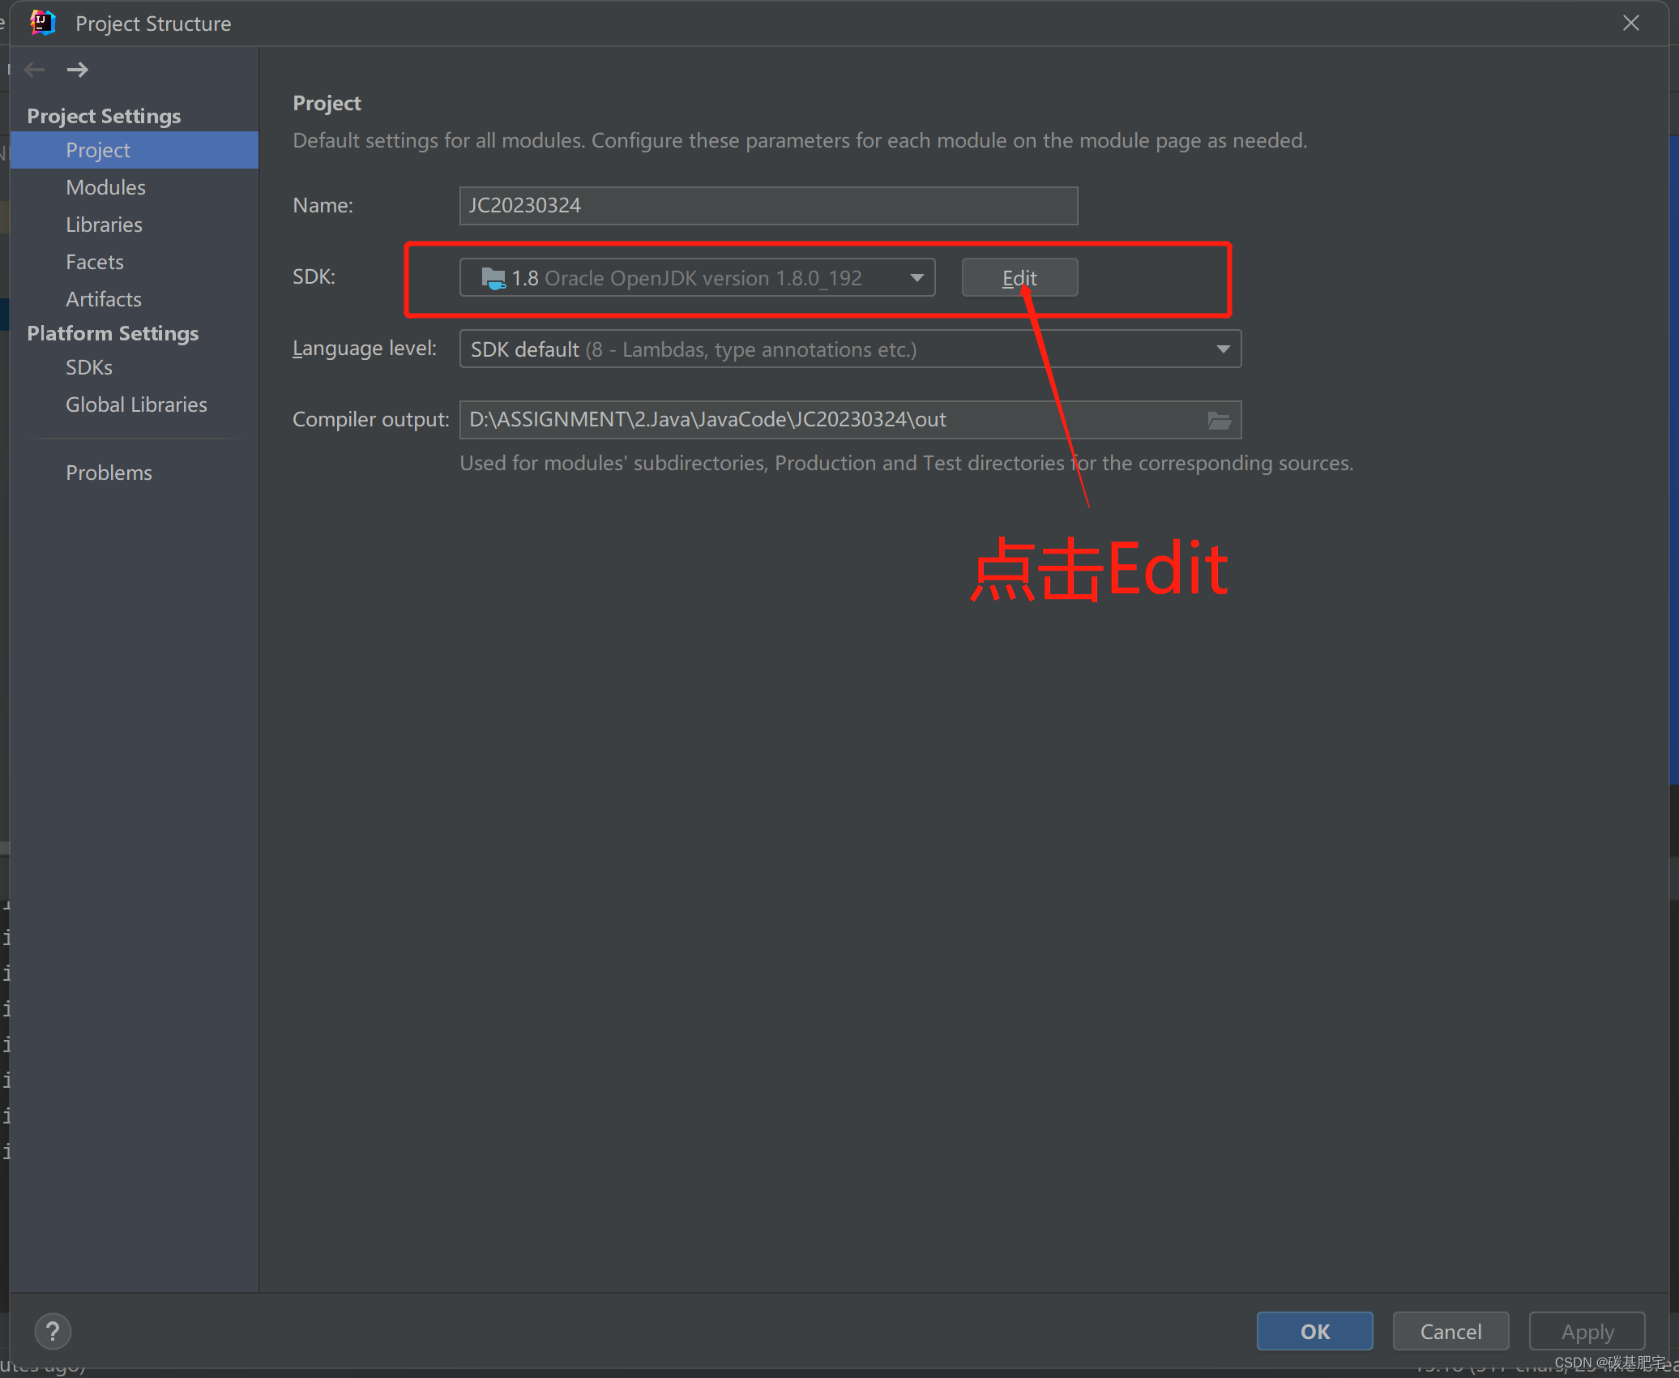The width and height of the screenshot is (1679, 1378).
Task: Select Libraries in the sidebar
Action: pos(104,225)
